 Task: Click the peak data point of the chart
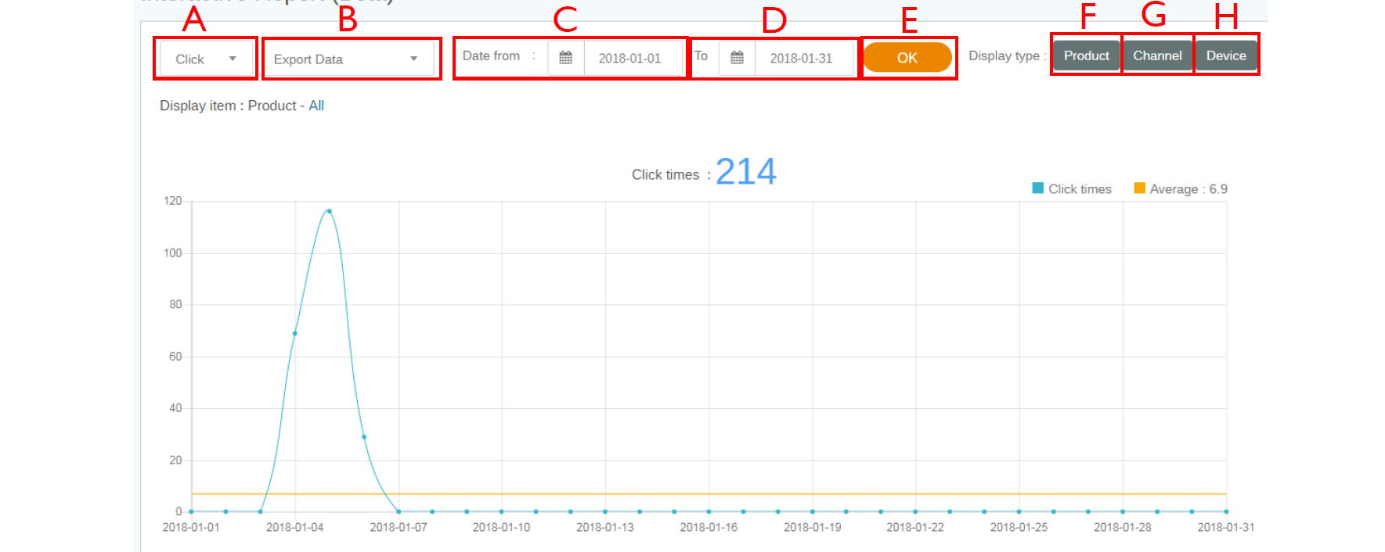click(x=329, y=211)
